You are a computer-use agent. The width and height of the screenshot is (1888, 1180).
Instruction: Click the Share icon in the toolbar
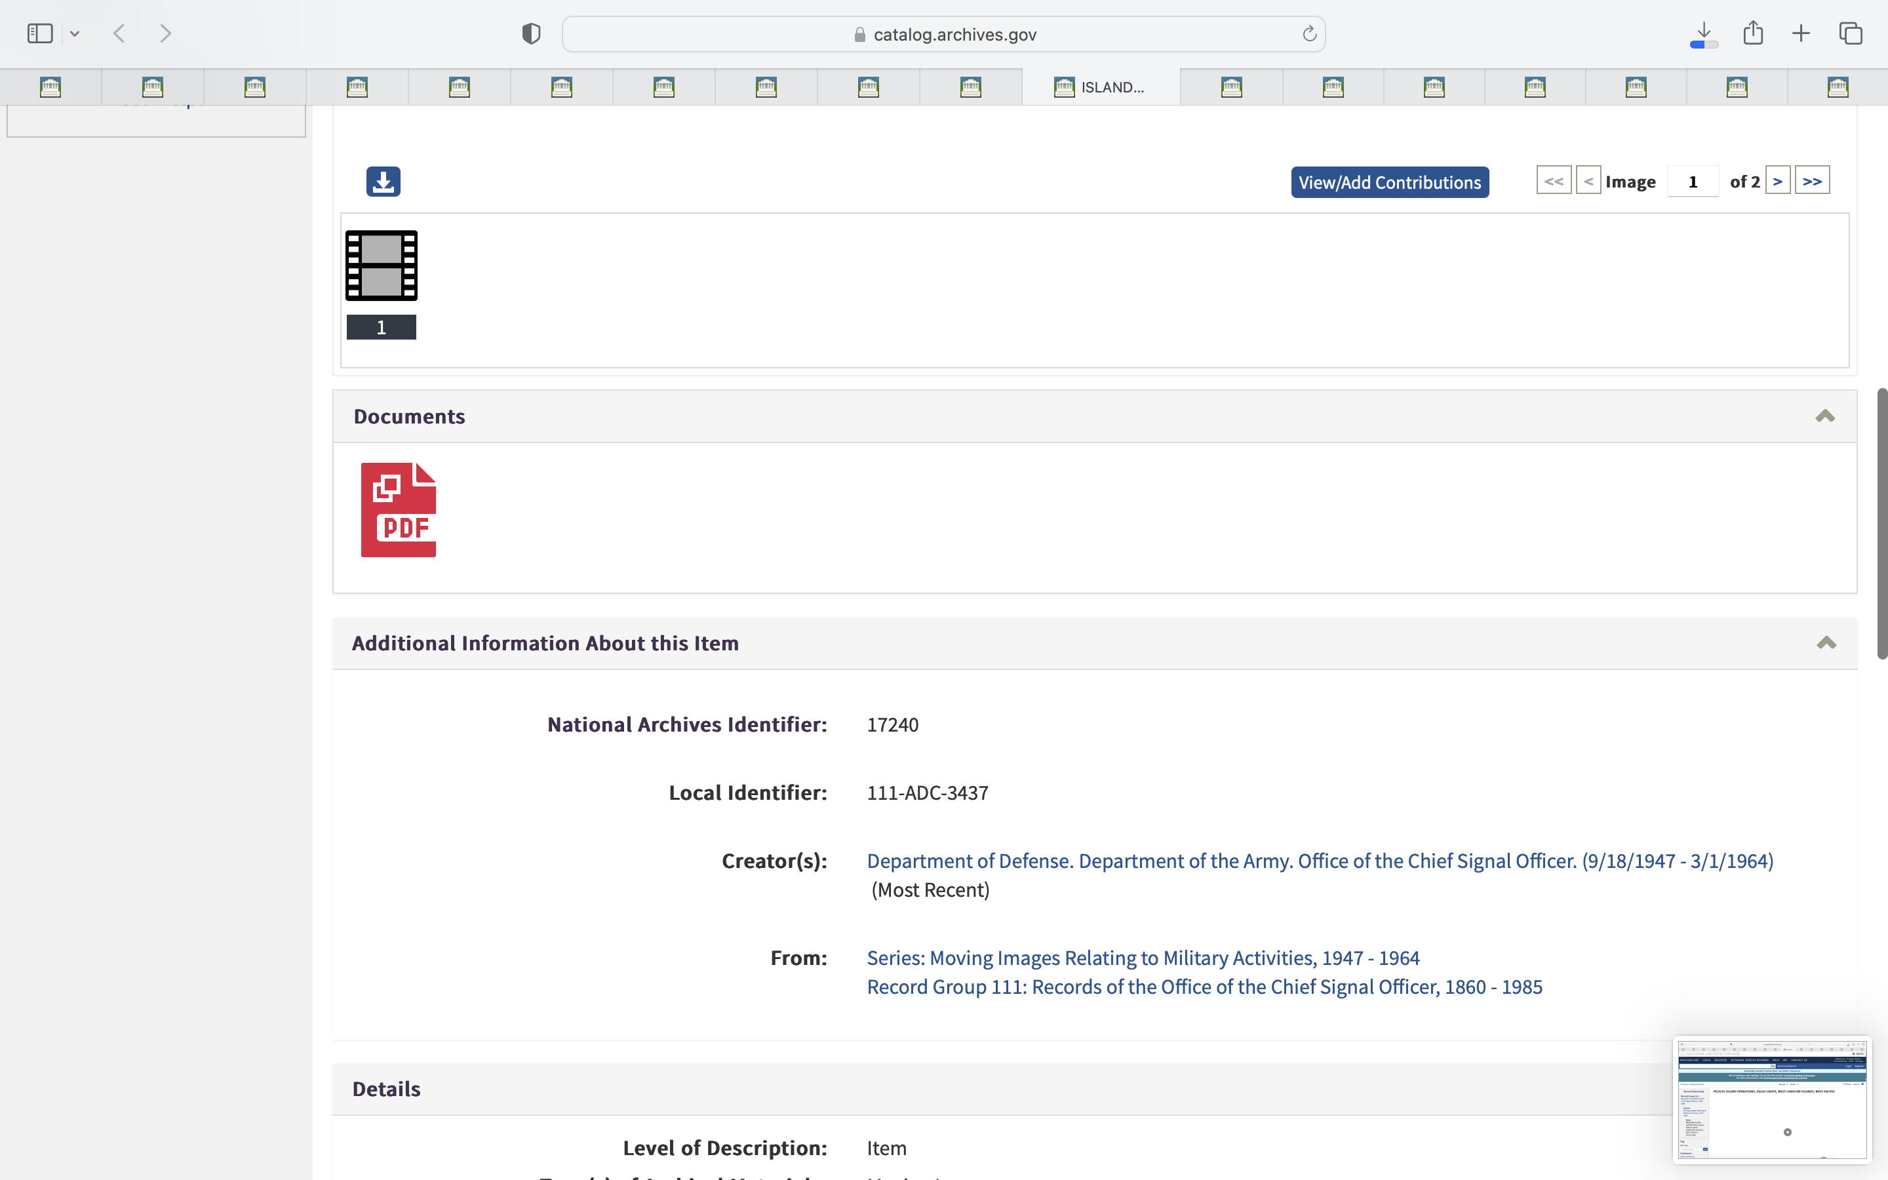click(1753, 33)
